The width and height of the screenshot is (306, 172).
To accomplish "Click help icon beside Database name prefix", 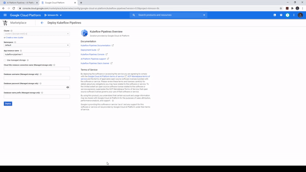I will (42, 93).
